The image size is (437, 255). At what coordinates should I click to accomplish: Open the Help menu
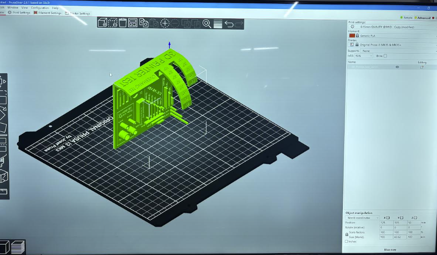pos(55,8)
